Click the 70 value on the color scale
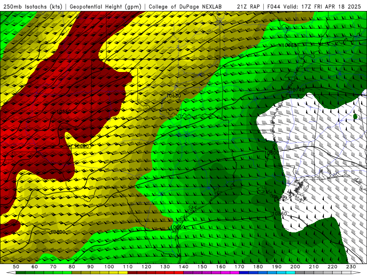This screenshot has height=275, width=367. click(53, 267)
